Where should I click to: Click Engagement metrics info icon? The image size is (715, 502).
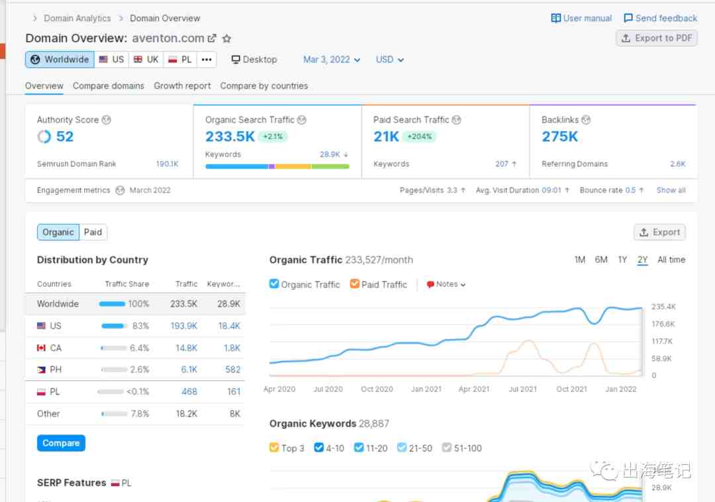(x=120, y=190)
